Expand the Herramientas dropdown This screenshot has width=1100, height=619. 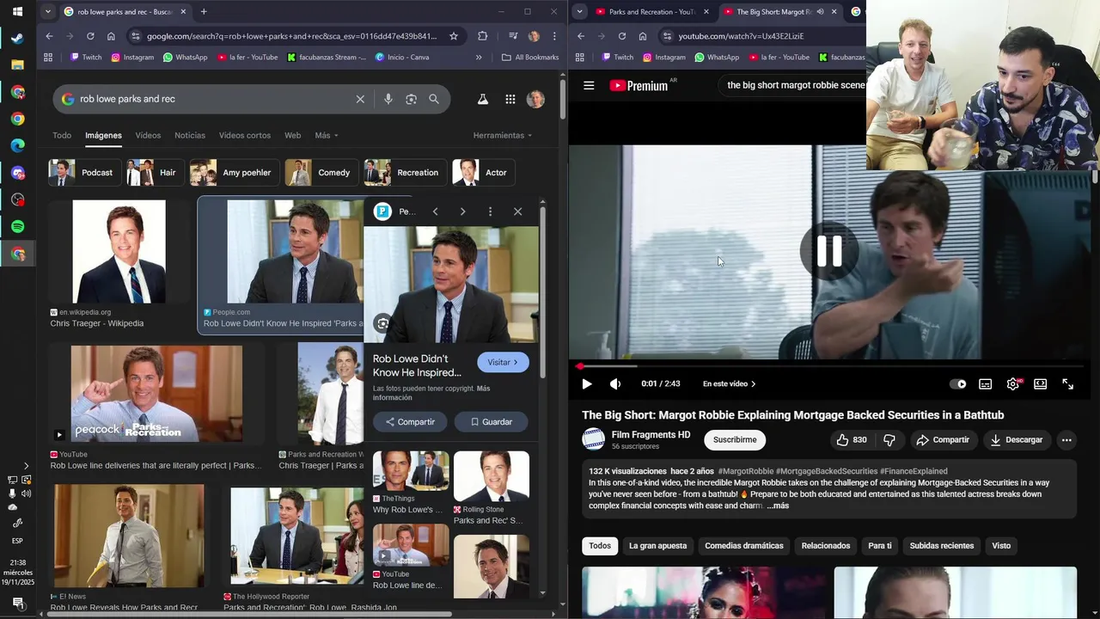pos(503,135)
